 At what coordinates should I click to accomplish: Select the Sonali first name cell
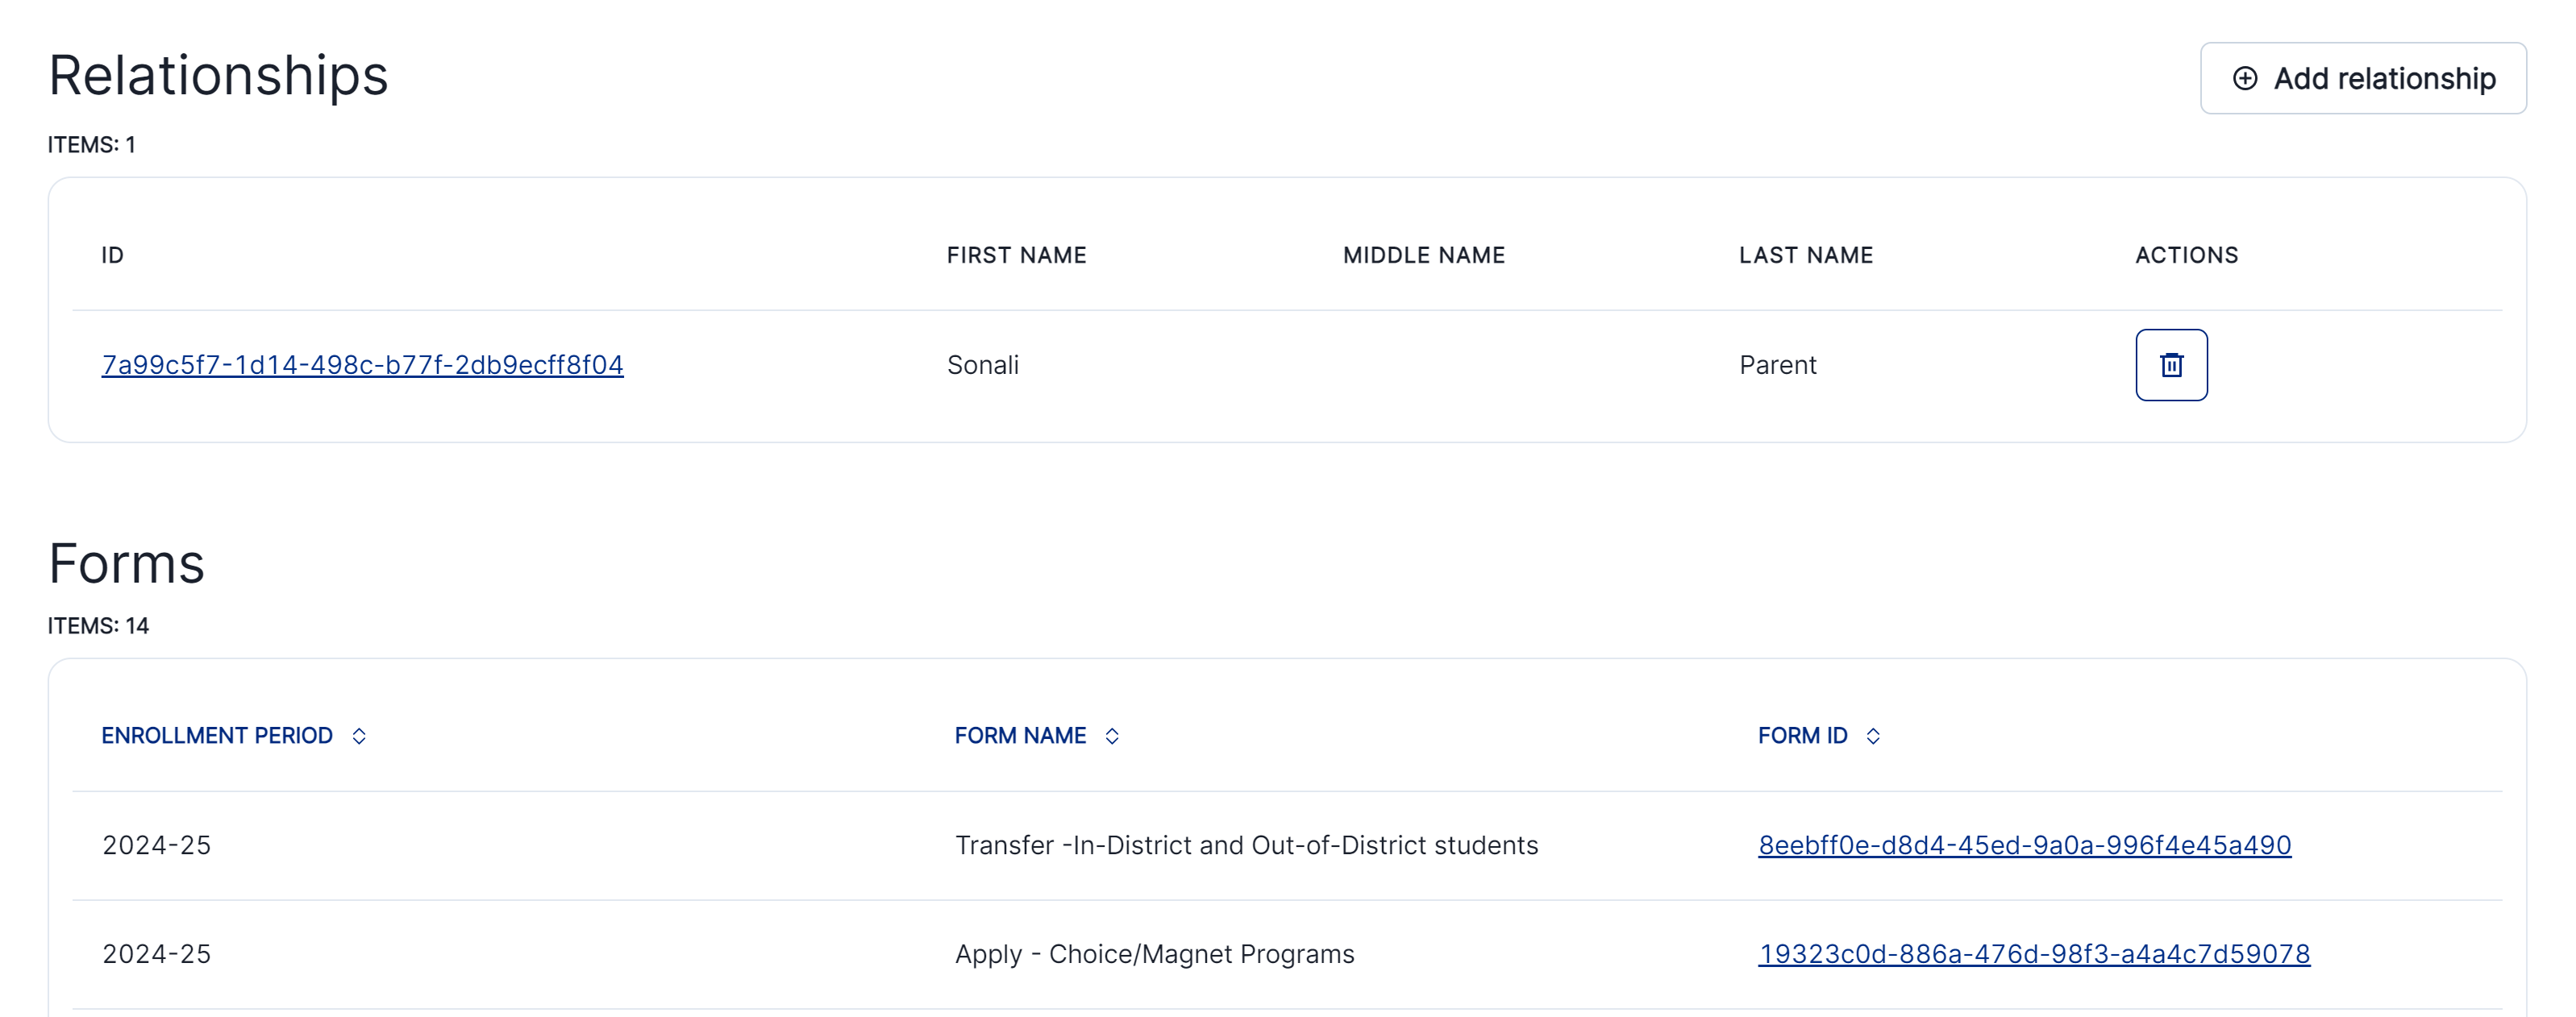coord(983,365)
